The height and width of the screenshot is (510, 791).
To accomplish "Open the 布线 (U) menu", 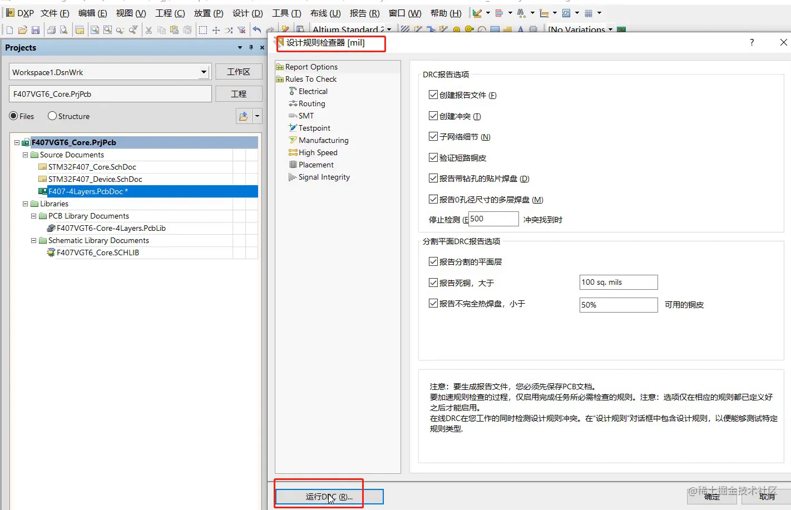I will click(x=325, y=13).
